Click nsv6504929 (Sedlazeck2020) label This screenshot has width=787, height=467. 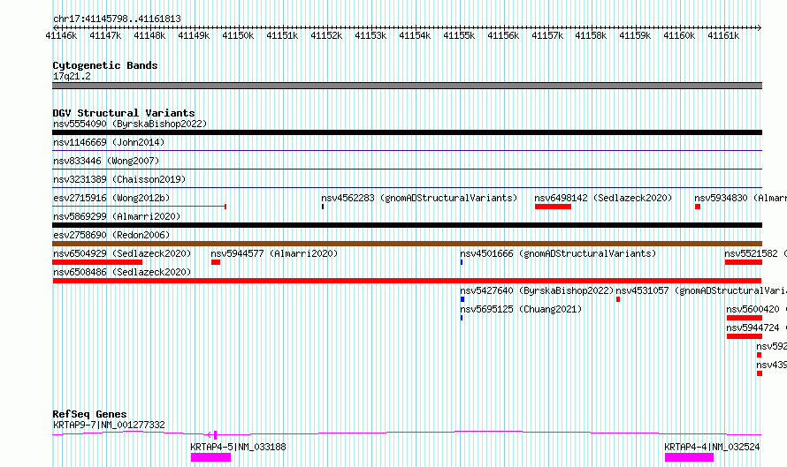pyautogui.click(x=122, y=253)
